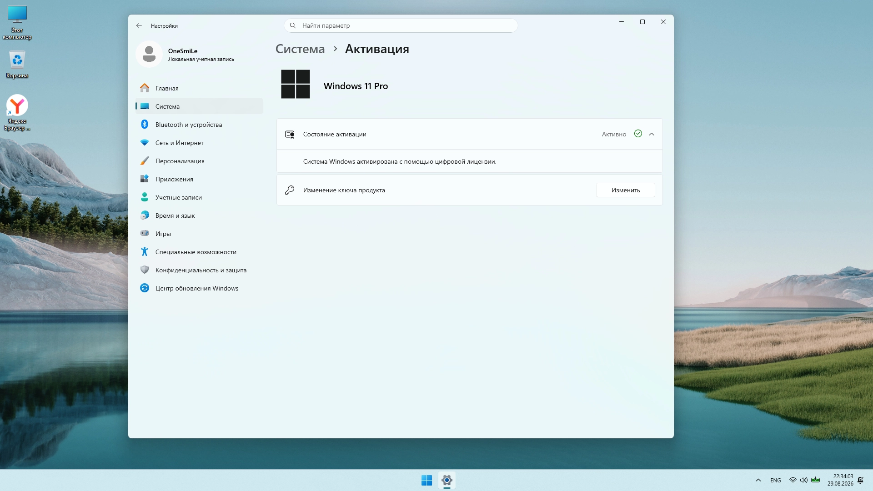The image size is (873, 491).
Task: Maximize the Settings window
Action: [642, 22]
